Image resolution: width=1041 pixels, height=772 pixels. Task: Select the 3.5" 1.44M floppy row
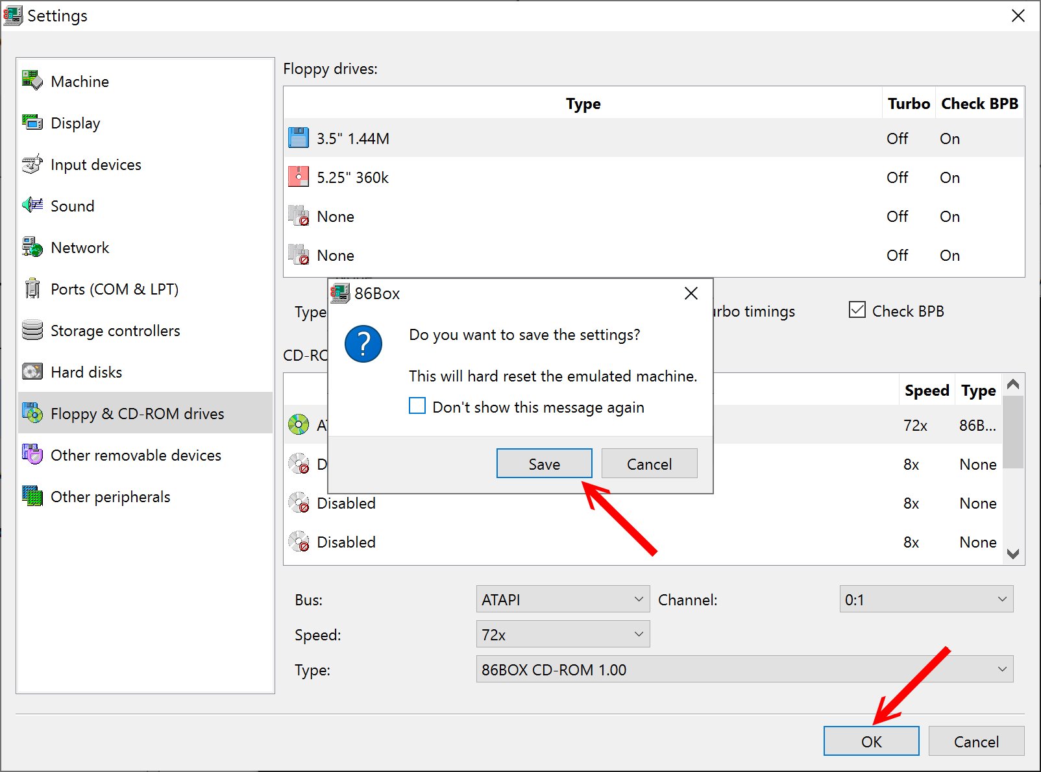pos(654,138)
